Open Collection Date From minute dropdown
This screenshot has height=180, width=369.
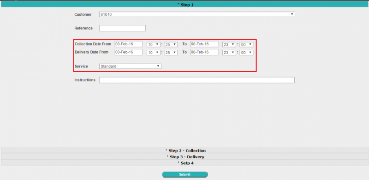click(171, 44)
